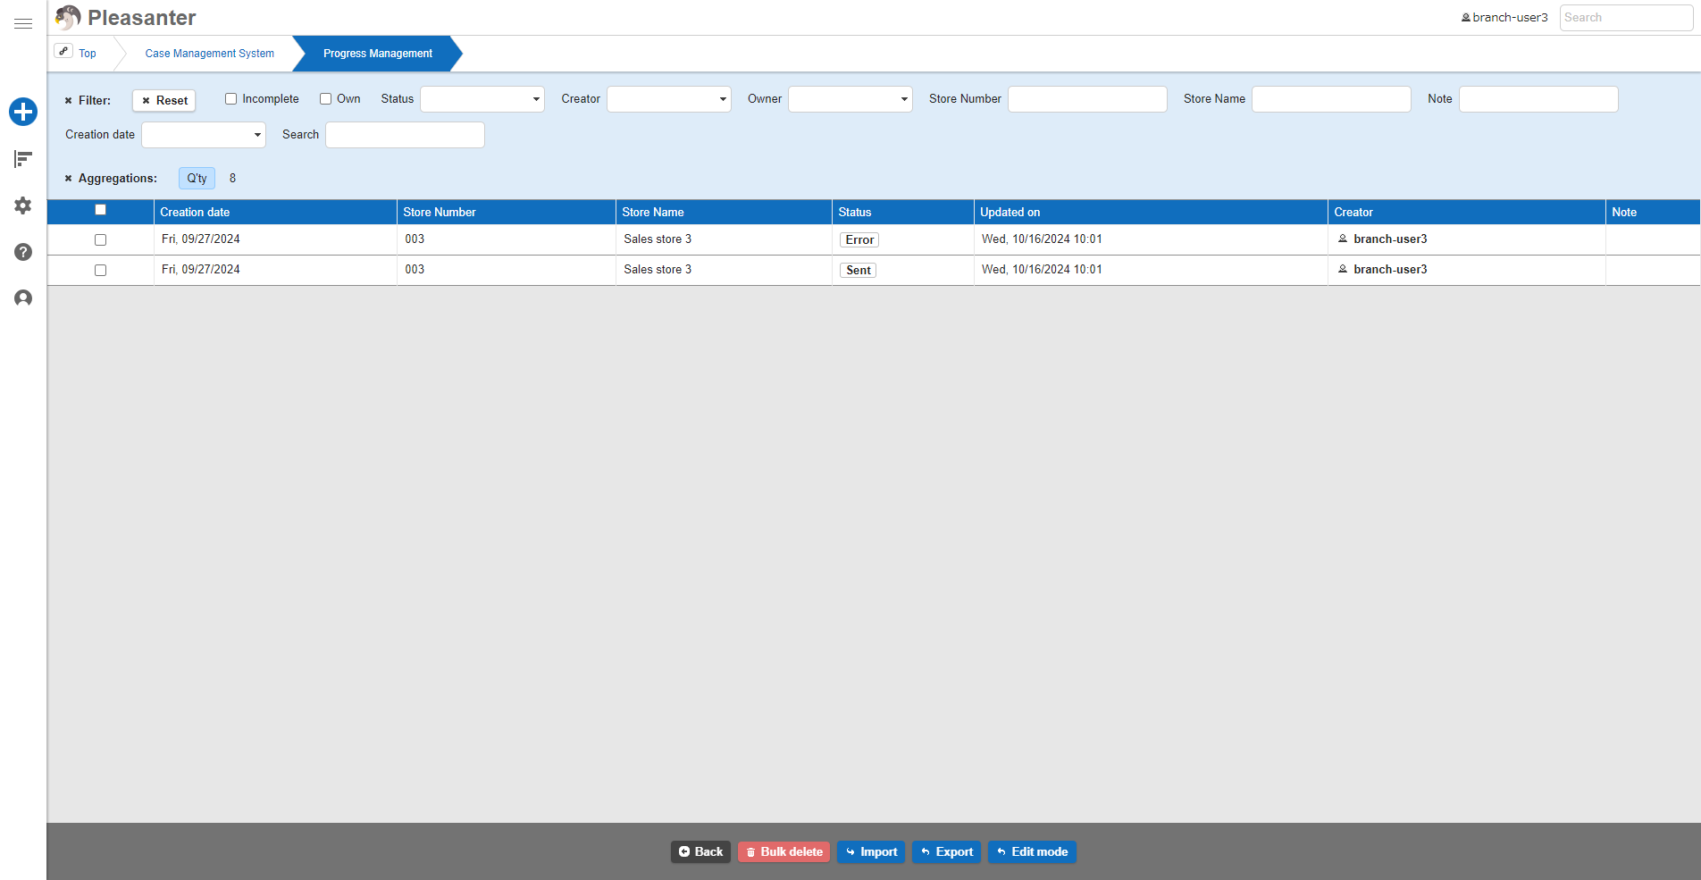
Task: Click branch-user3 account in header
Action: [x=1504, y=17]
